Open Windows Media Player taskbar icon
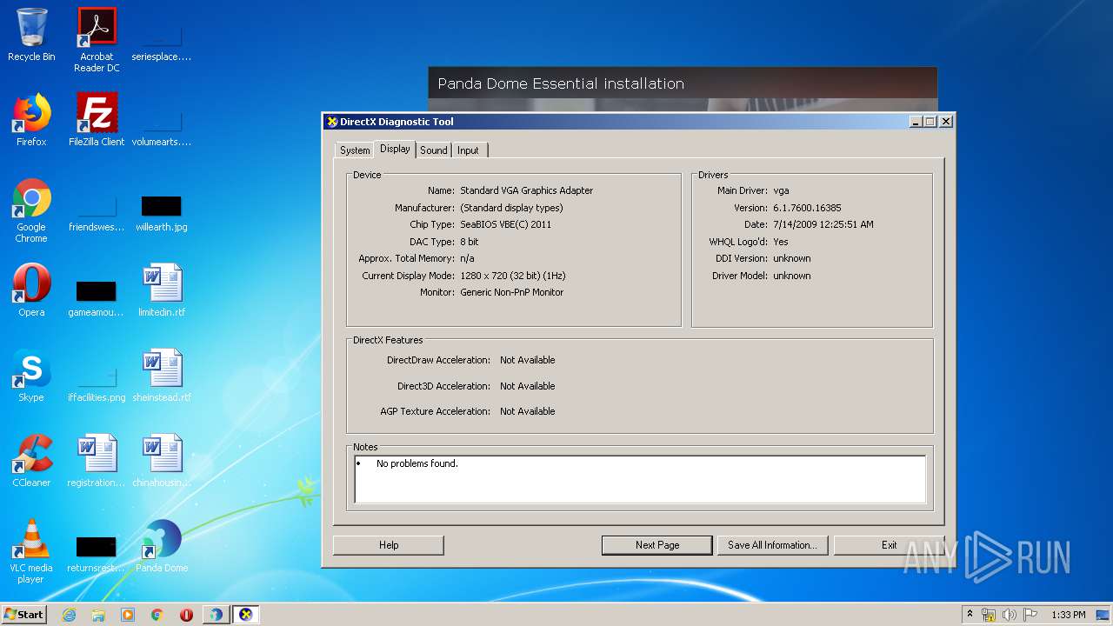This screenshot has width=1113, height=626. point(128,615)
